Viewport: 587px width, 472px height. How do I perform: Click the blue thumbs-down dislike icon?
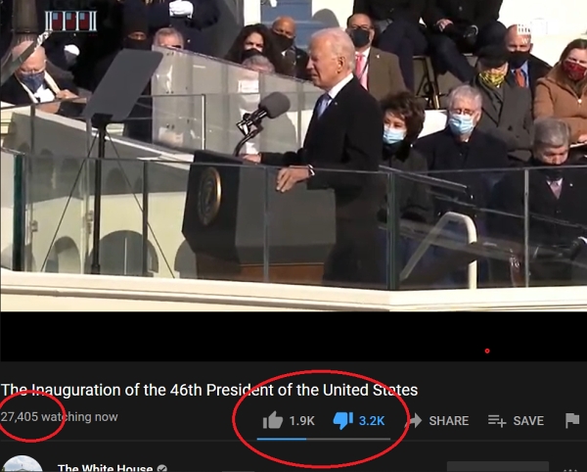click(343, 421)
